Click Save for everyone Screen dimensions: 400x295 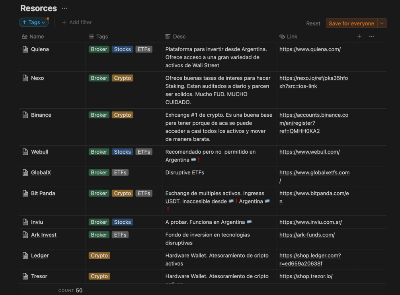tap(351, 23)
